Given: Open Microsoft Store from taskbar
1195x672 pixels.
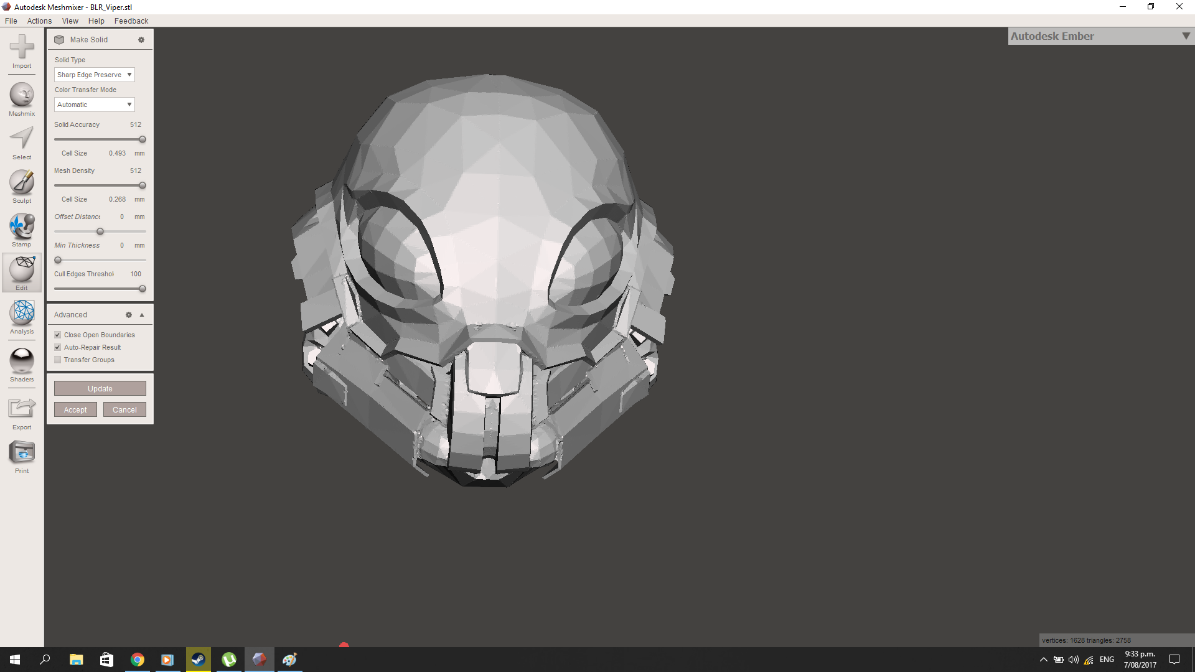Looking at the screenshot, I should (106, 660).
